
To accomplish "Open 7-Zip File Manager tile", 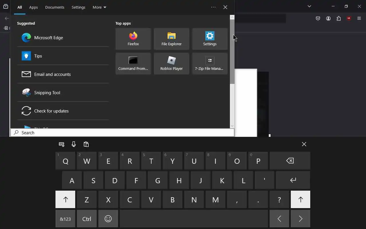I will (210, 64).
